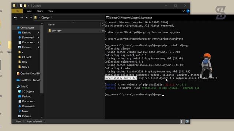Image resolution: width=234 pixels, height=131 pixels.
Task: Click the cmd.exe window icon
Action: coord(107,18)
